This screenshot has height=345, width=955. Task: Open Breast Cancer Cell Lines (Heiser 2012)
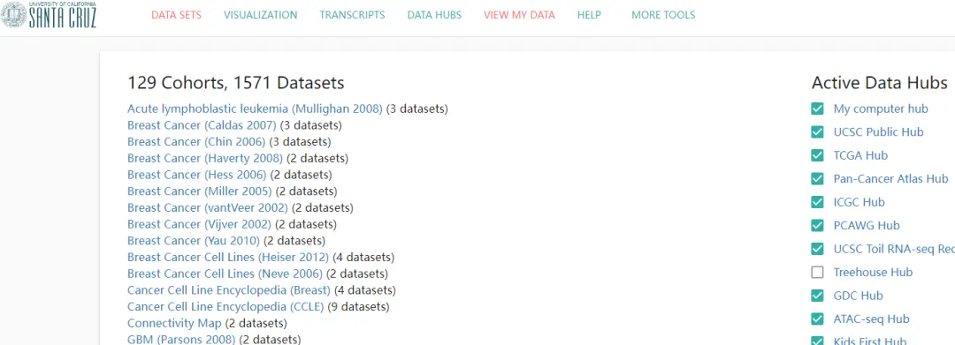coord(228,257)
